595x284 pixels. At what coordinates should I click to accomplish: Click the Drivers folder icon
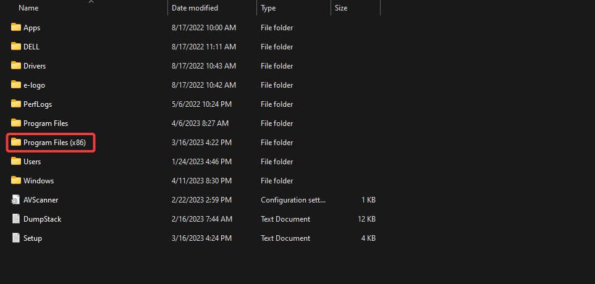(x=16, y=66)
